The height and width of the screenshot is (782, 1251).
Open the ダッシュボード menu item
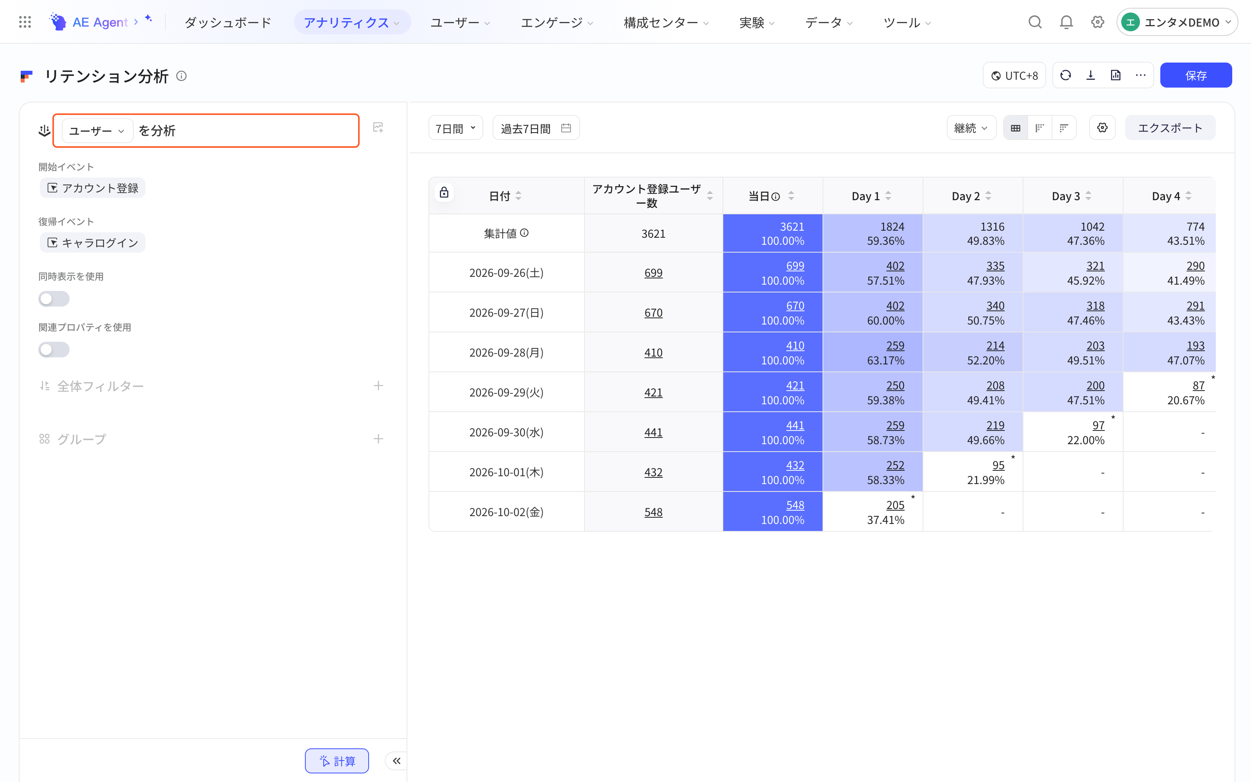point(228,22)
